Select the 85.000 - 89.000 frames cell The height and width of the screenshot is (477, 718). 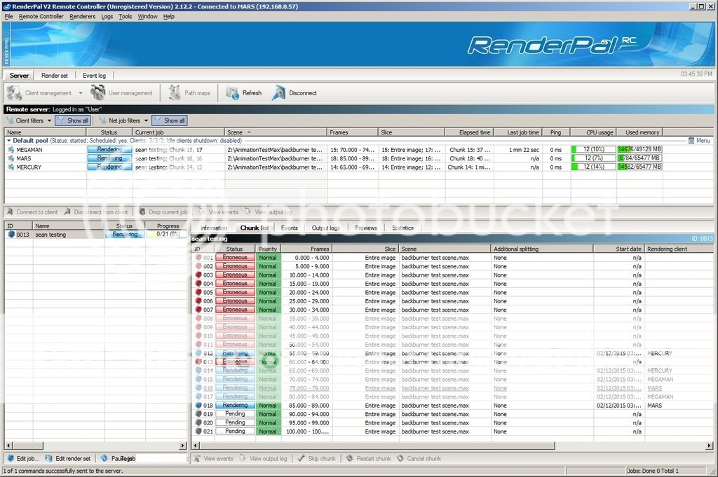(x=309, y=405)
